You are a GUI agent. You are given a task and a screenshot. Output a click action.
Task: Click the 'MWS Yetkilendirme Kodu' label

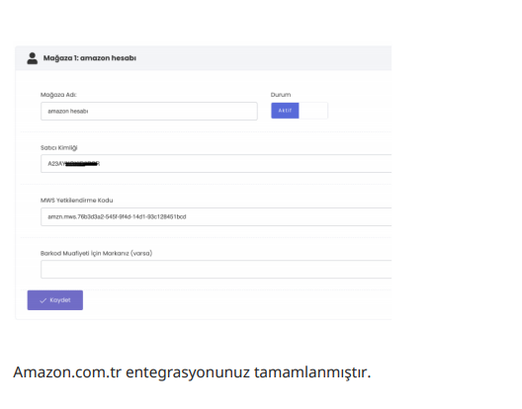pos(77,201)
